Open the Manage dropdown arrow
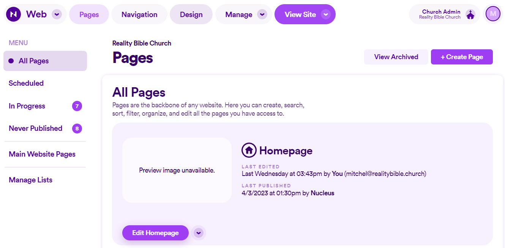This screenshot has width=505, height=248. pyautogui.click(x=262, y=14)
